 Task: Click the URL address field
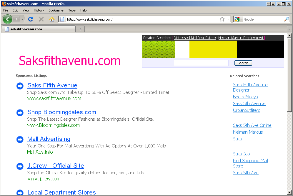click(142, 19)
